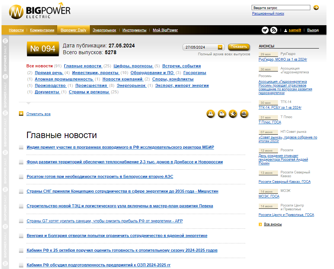Focus the Введите запрос search field

click(x=281, y=8)
